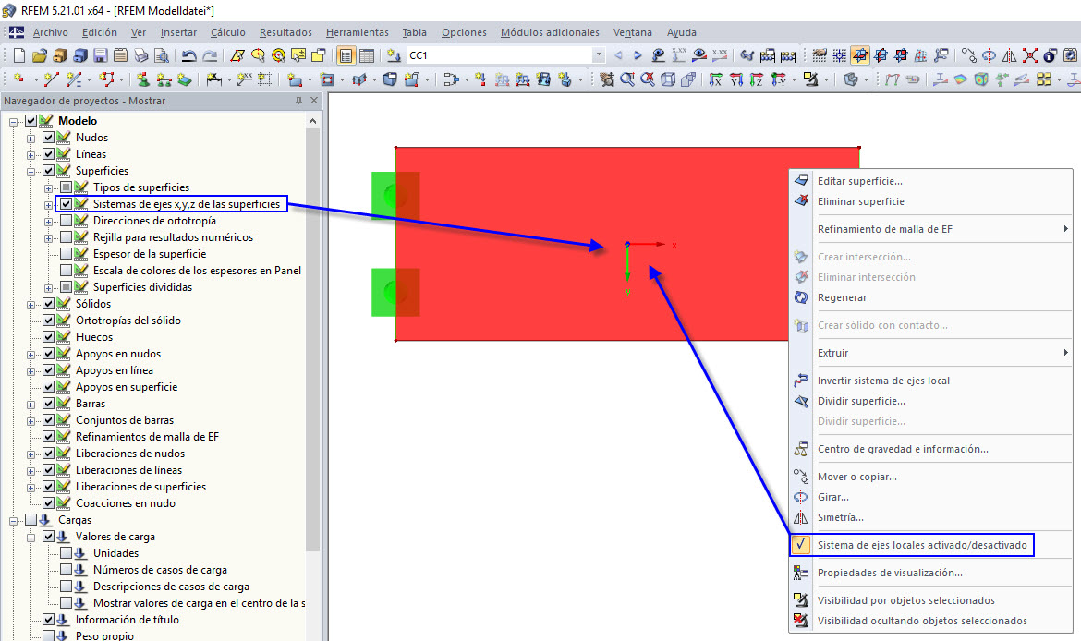Collapse the Valores de carga node
Screen dimensions: 1081x641
click(31, 537)
